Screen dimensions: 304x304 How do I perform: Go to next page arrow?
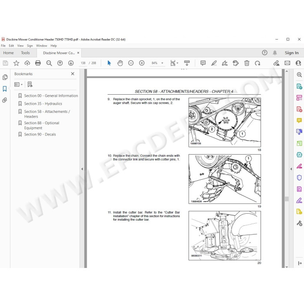tap(71, 63)
